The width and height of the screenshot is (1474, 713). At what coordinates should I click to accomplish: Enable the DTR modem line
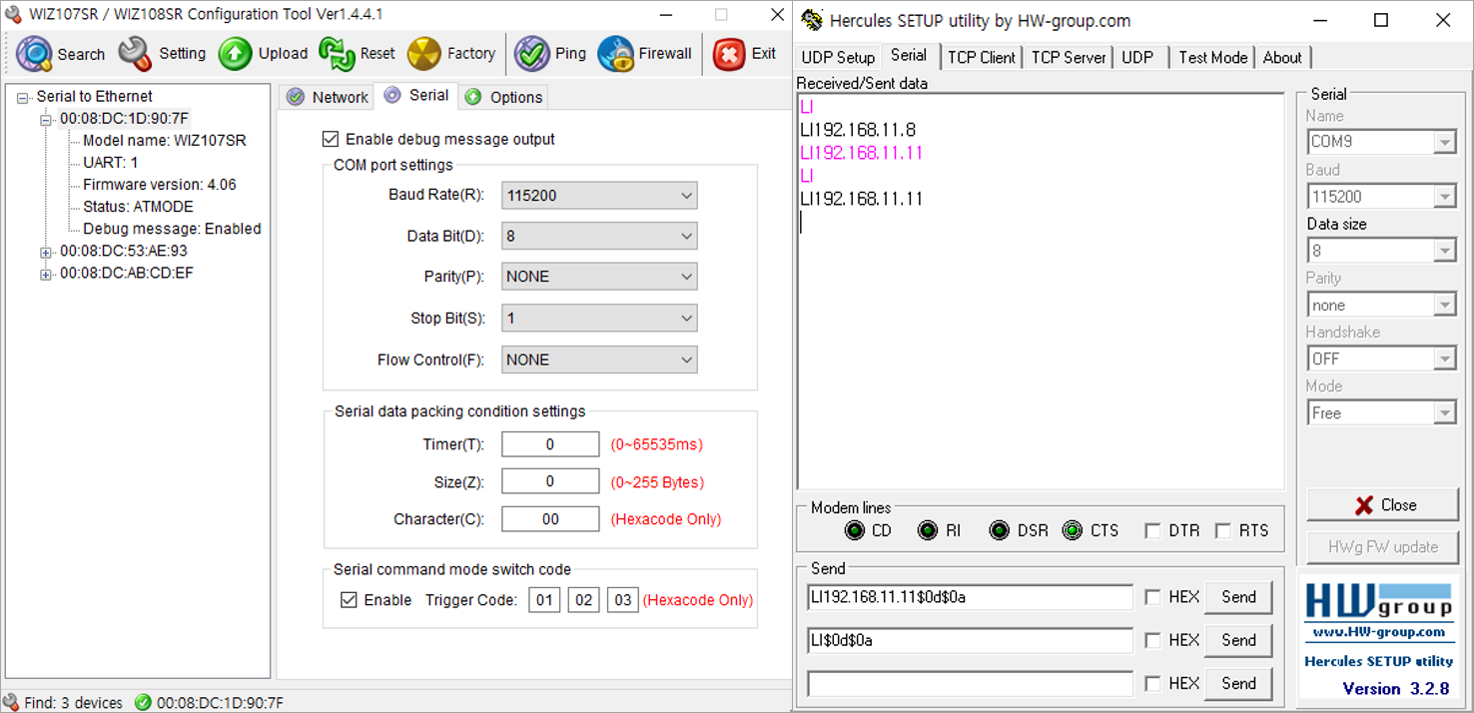tap(1153, 531)
